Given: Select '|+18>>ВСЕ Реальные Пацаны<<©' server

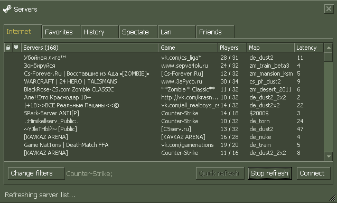Looking at the screenshot, I should coord(164,105).
